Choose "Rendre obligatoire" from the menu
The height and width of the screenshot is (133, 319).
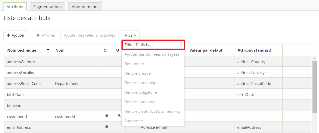(141, 92)
